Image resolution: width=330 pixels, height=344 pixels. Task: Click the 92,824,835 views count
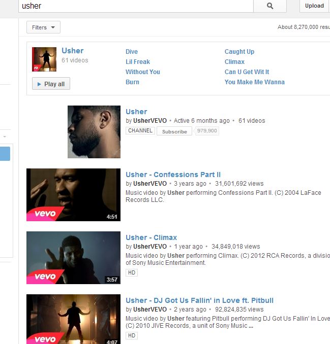(x=239, y=309)
